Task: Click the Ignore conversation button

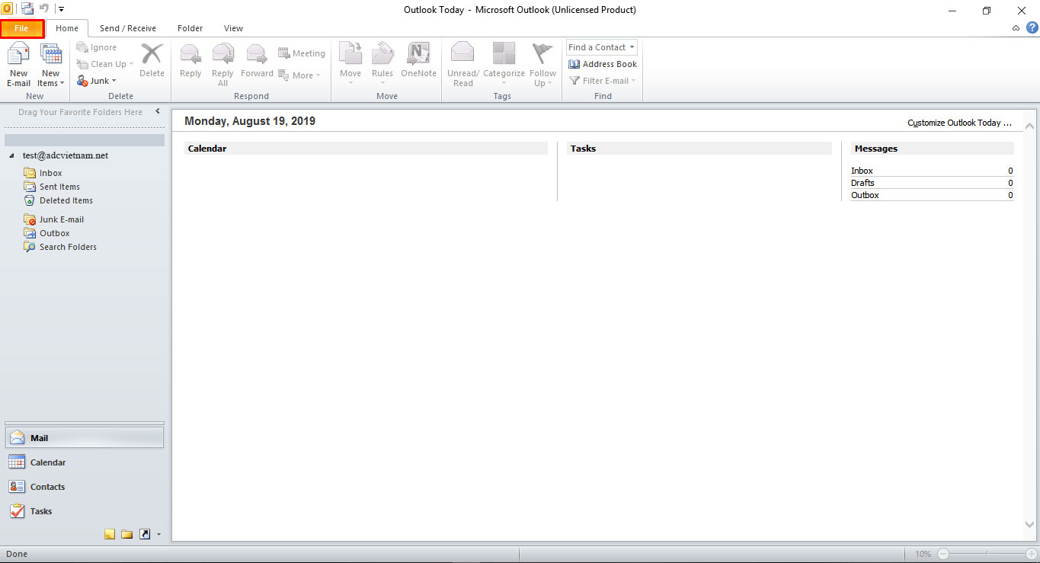Action: click(97, 47)
